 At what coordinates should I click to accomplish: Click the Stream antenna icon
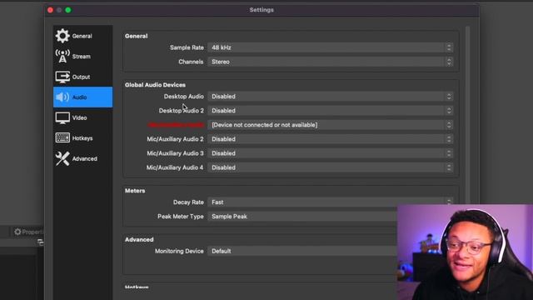tap(62, 56)
